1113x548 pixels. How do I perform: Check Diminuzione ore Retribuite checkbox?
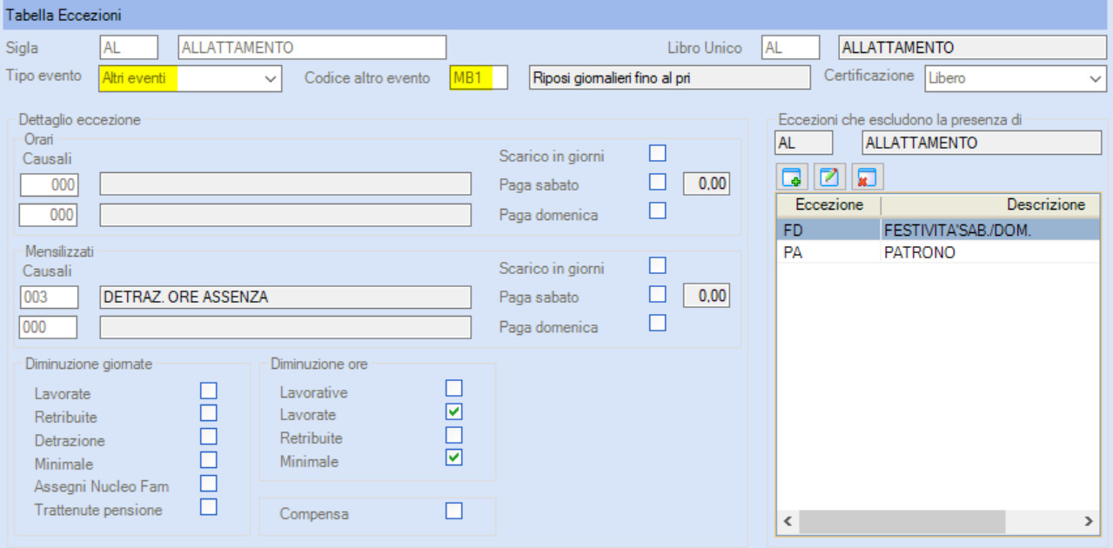(x=454, y=435)
